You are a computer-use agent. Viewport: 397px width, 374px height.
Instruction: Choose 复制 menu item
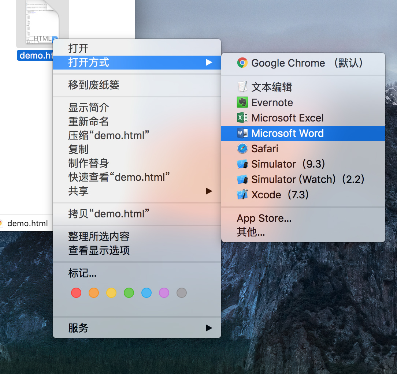(x=137, y=149)
